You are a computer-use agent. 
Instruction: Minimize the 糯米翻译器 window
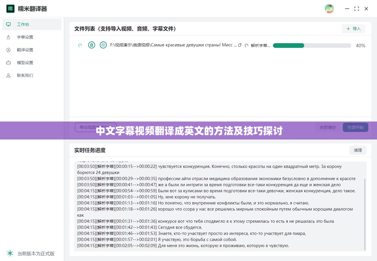click(347, 9)
